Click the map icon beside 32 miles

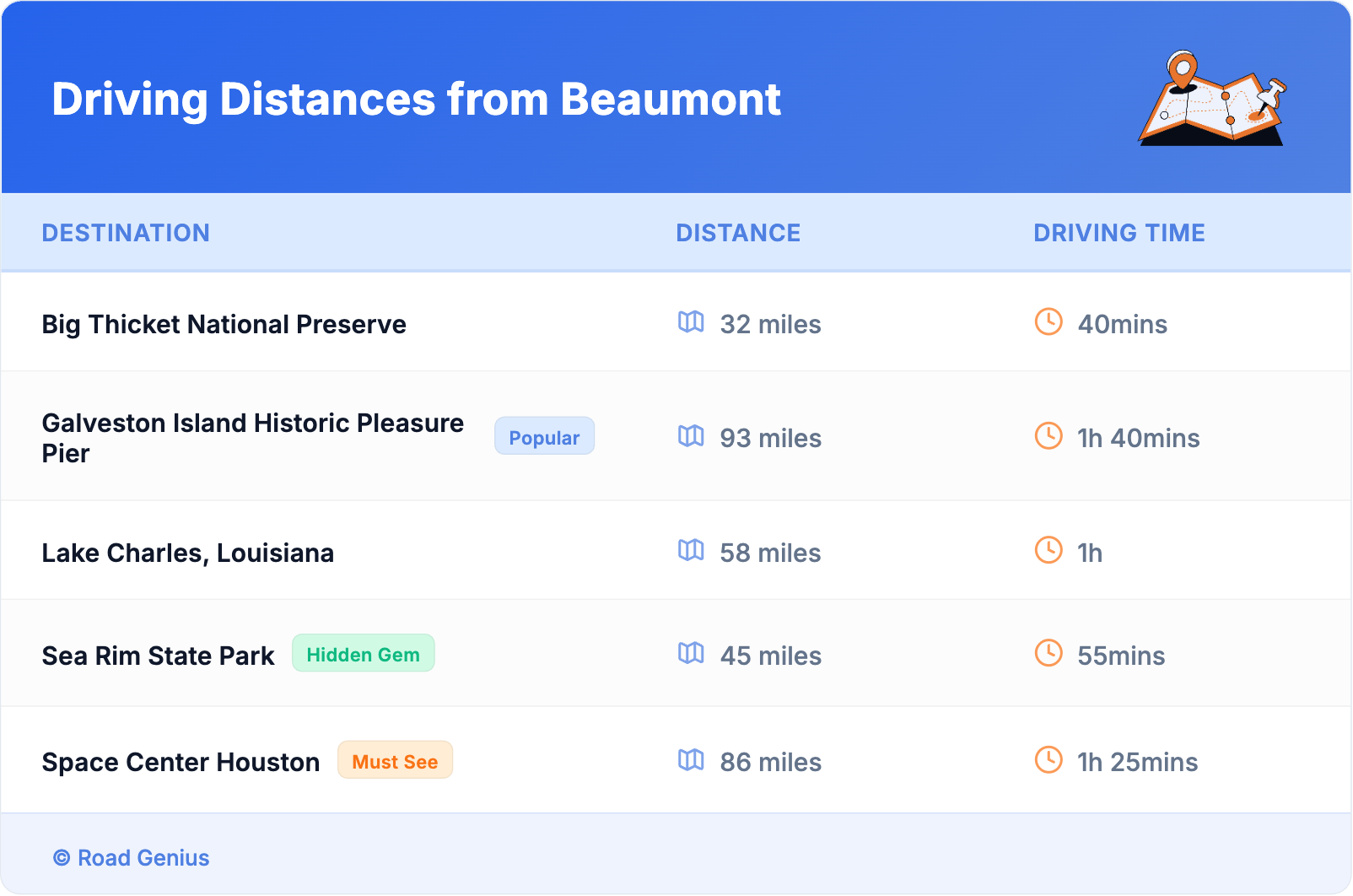click(x=691, y=322)
